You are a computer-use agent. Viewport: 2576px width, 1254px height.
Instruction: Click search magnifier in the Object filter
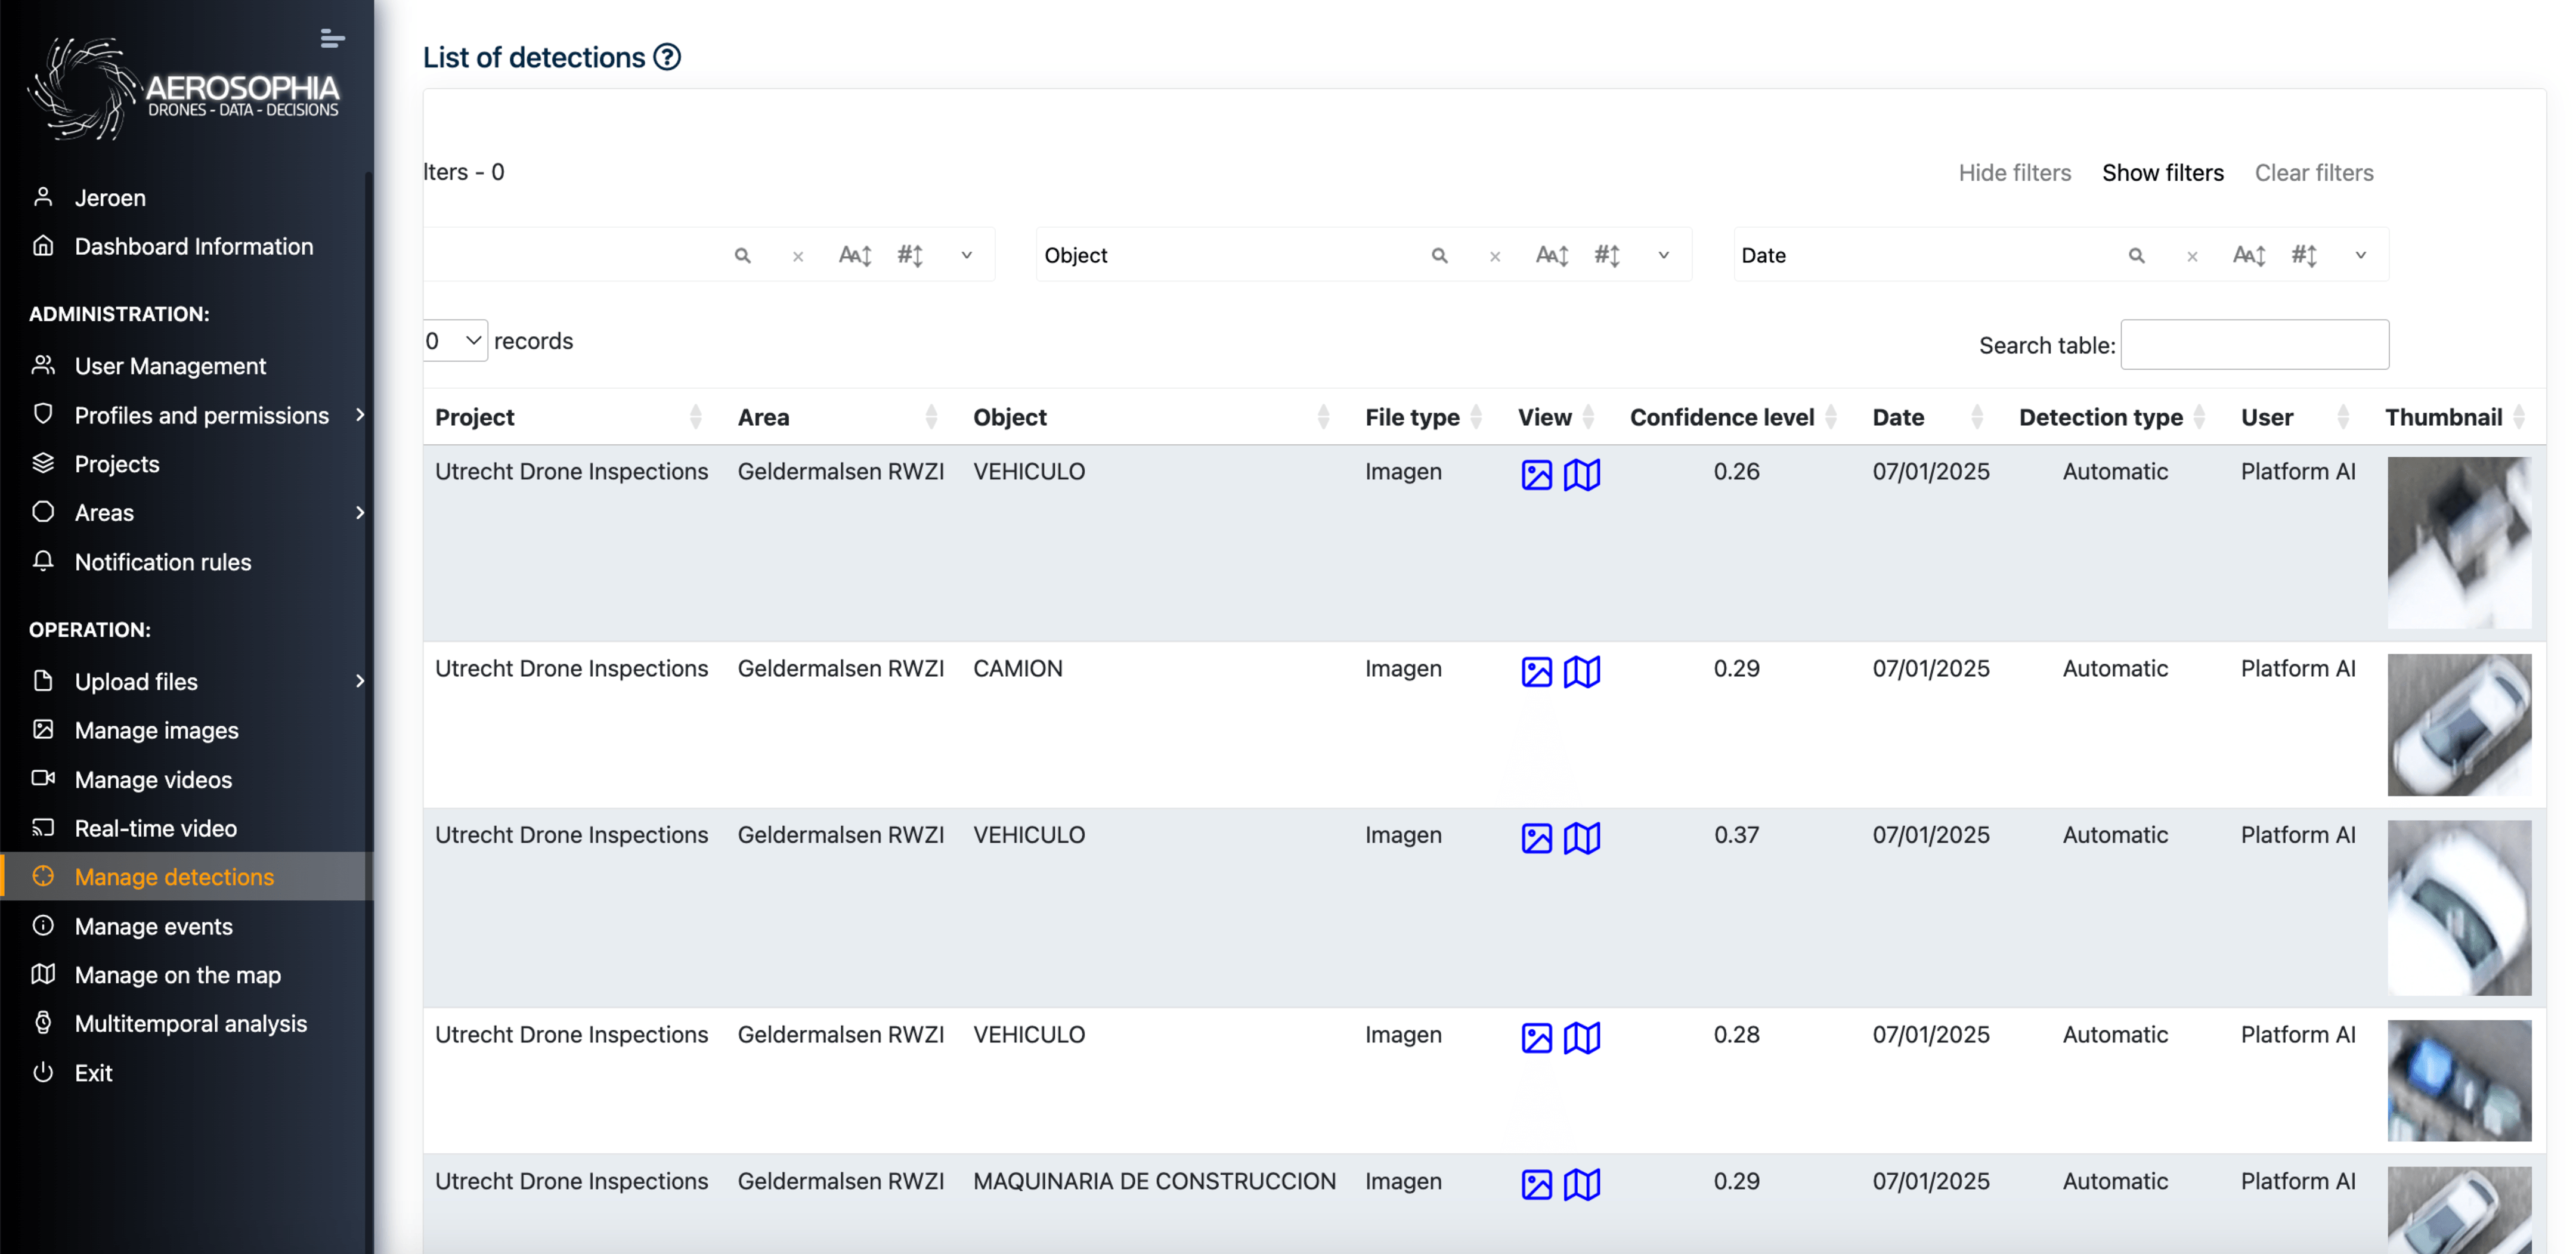(1439, 256)
